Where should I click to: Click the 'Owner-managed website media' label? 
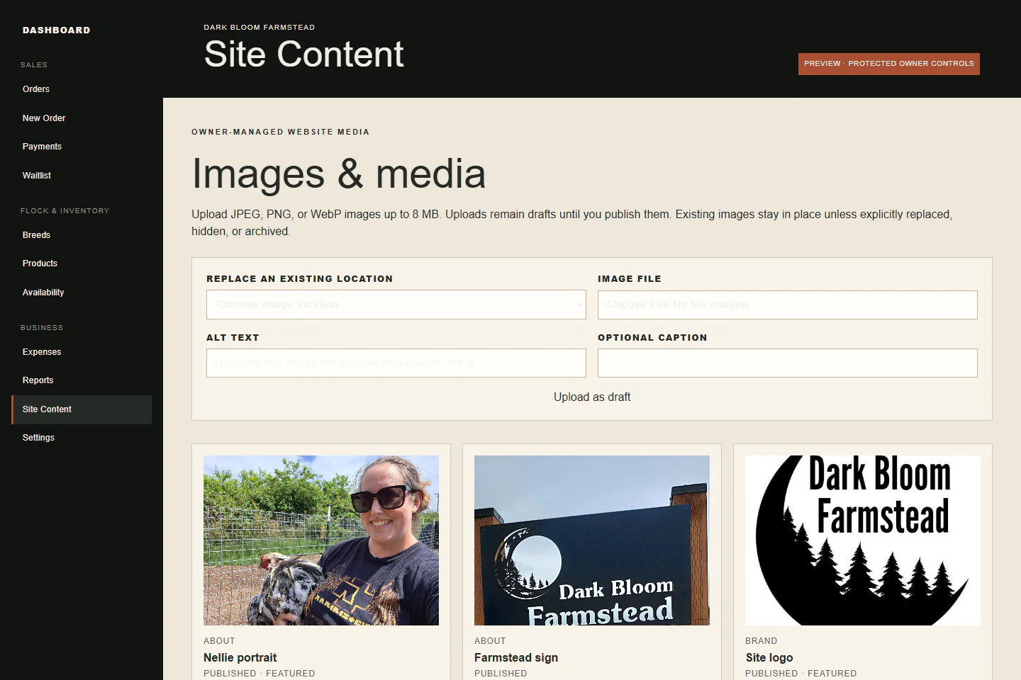(281, 132)
